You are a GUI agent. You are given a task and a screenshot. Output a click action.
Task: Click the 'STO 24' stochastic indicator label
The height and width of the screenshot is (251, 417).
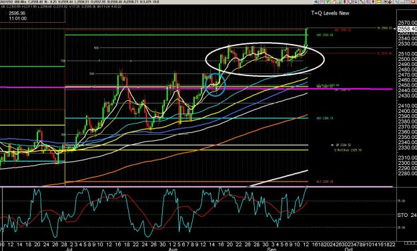pyautogui.click(x=407, y=215)
